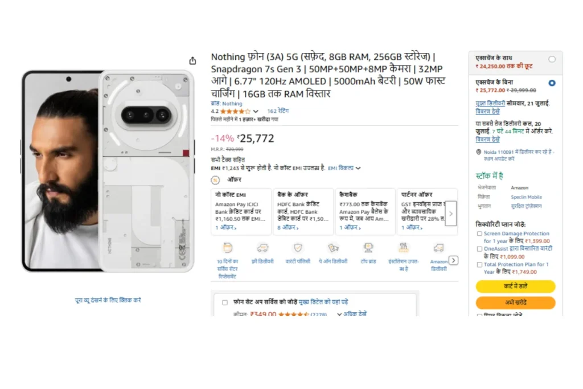This screenshot has width=583, height=389.
Task: Open the warranty policy shield icon
Action: tap(298, 248)
